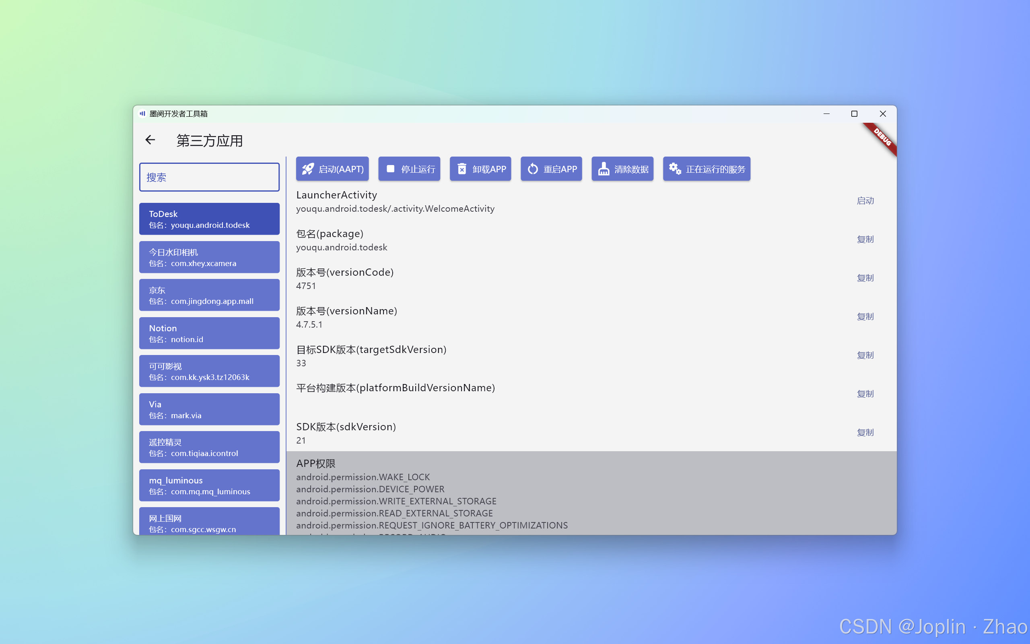Click the stop square icon

pyautogui.click(x=390, y=169)
